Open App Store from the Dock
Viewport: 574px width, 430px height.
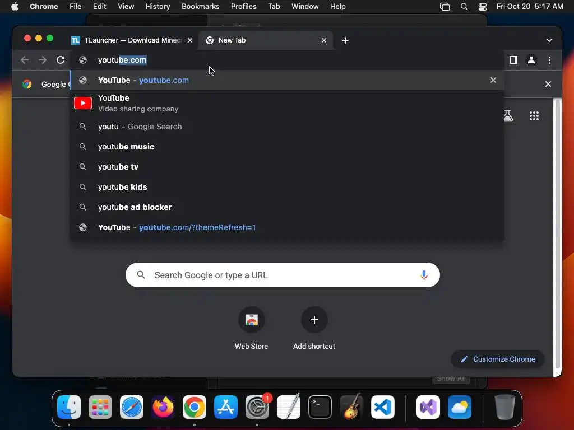226,407
